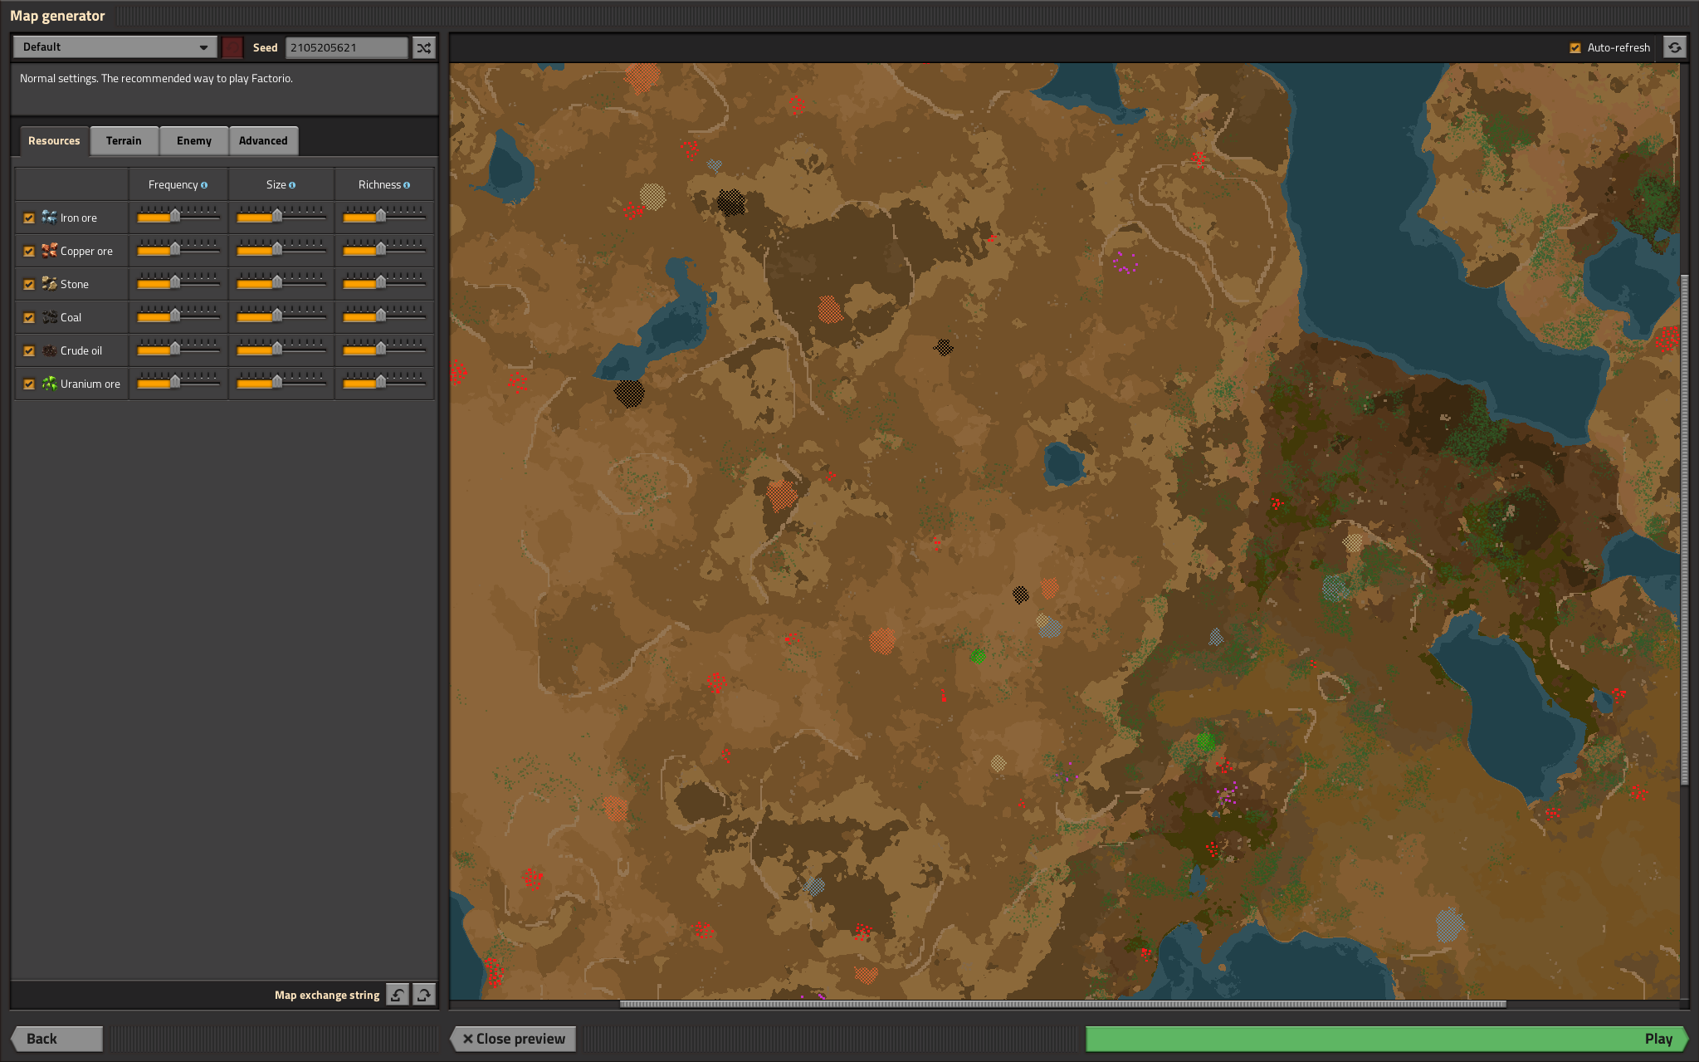
Task: Turn off the Auto-refresh checkbox
Action: (x=1575, y=48)
